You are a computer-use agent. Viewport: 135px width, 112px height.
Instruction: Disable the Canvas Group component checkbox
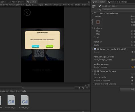tap(98, 71)
